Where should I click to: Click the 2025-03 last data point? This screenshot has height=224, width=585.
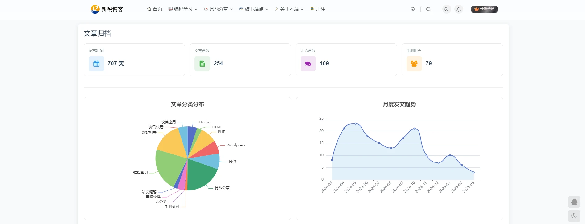coord(474,172)
